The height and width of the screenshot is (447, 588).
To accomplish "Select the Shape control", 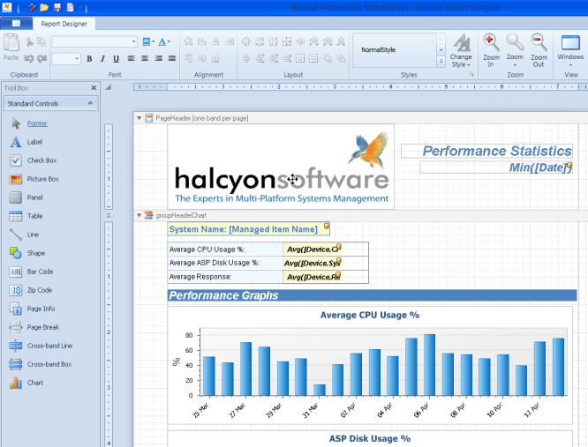I will coord(36,253).
